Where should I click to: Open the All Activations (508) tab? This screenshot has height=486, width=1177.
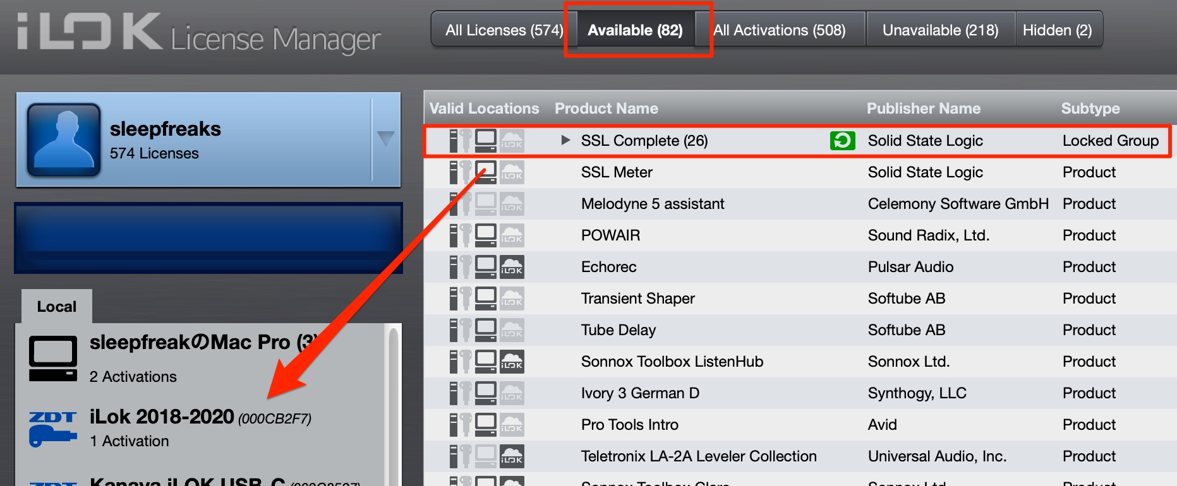click(x=779, y=30)
